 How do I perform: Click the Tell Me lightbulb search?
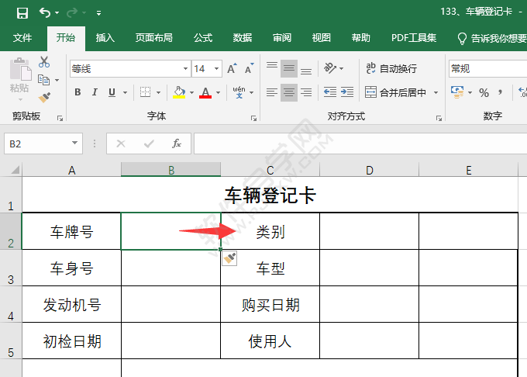click(462, 38)
